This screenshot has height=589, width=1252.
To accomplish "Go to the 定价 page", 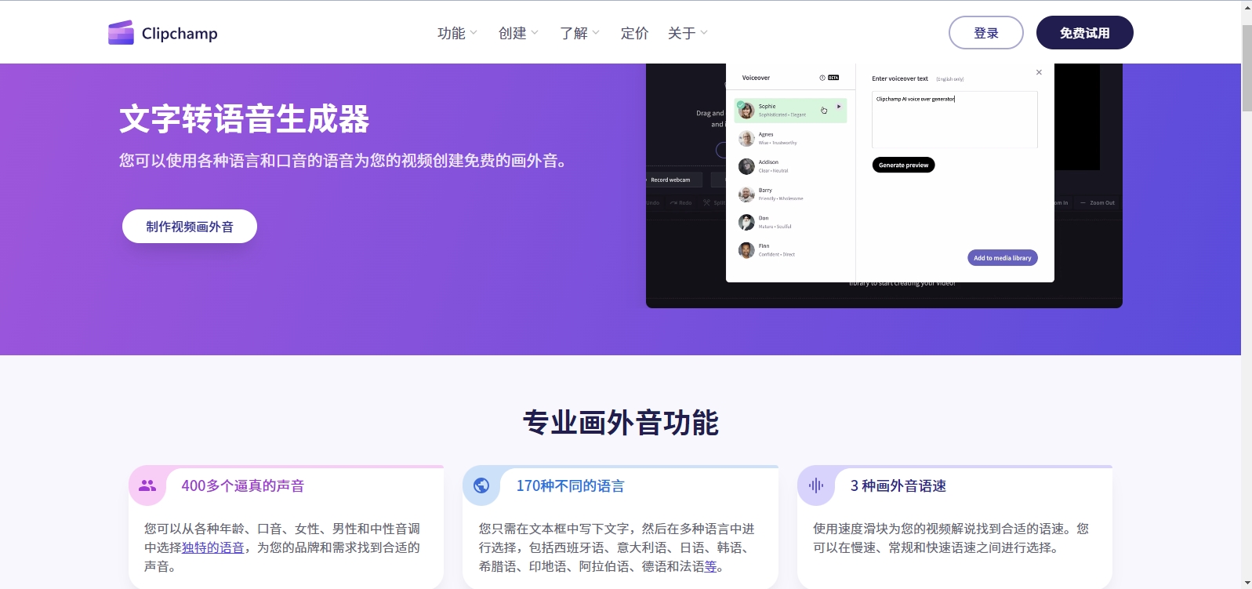I will click(634, 33).
